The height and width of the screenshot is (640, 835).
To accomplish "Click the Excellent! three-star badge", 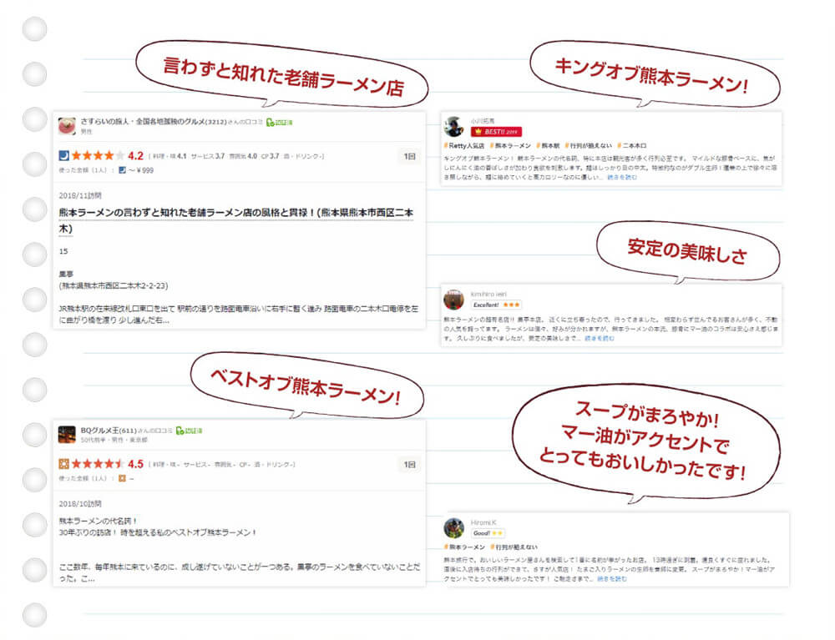I will coord(496,305).
